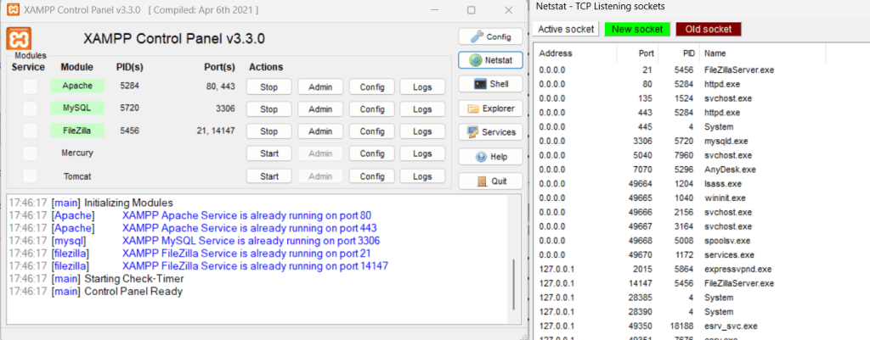
Task: Open Explorer with the folder icon button
Action: (490, 109)
